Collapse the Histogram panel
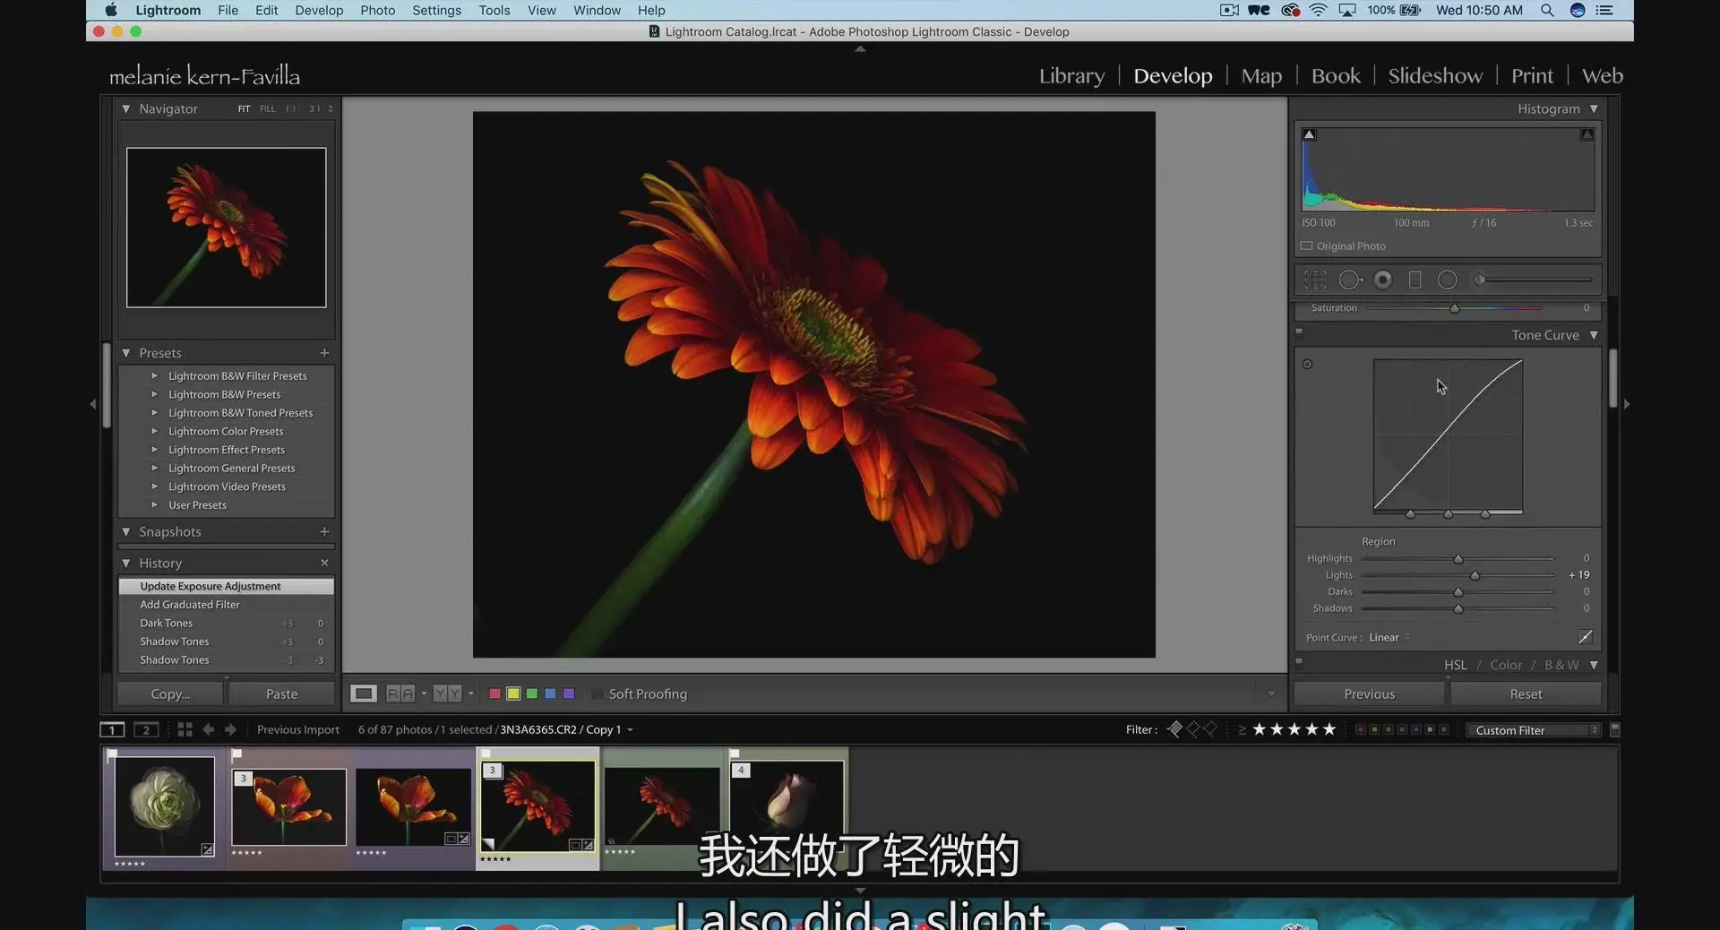The width and height of the screenshot is (1720, 930). tap(1594, 108)
